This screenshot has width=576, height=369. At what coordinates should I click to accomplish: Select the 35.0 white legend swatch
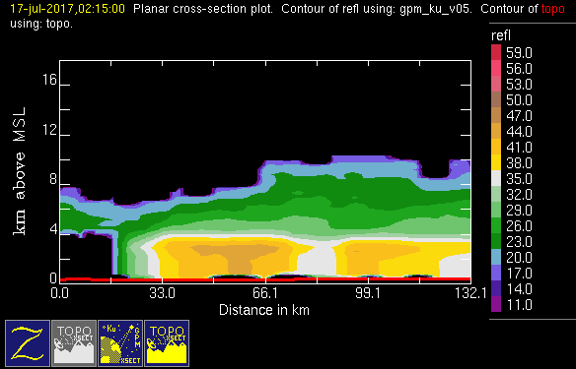pos(496,178)
